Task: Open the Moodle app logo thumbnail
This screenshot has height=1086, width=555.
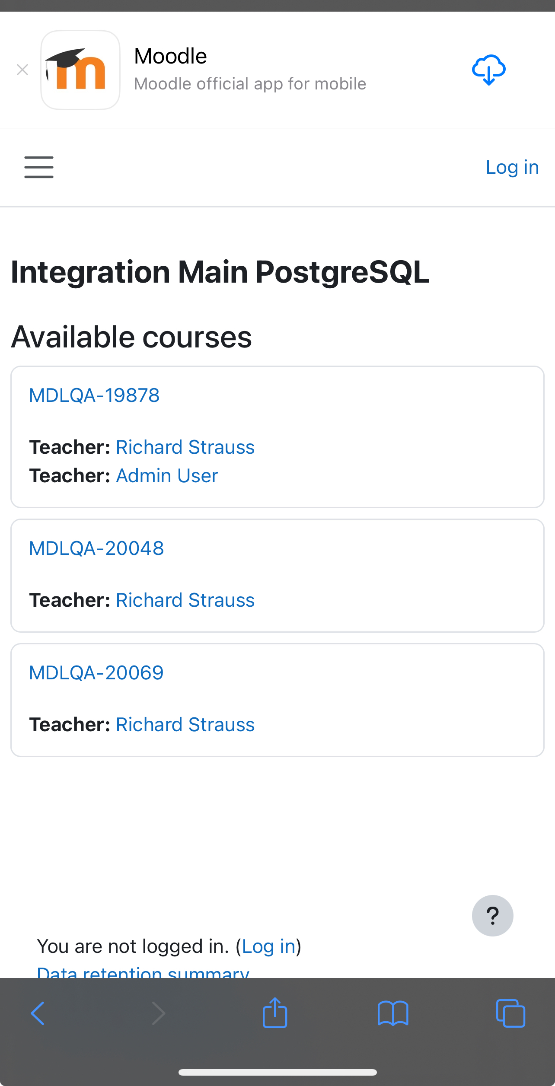Action: [x=80, y=70]
